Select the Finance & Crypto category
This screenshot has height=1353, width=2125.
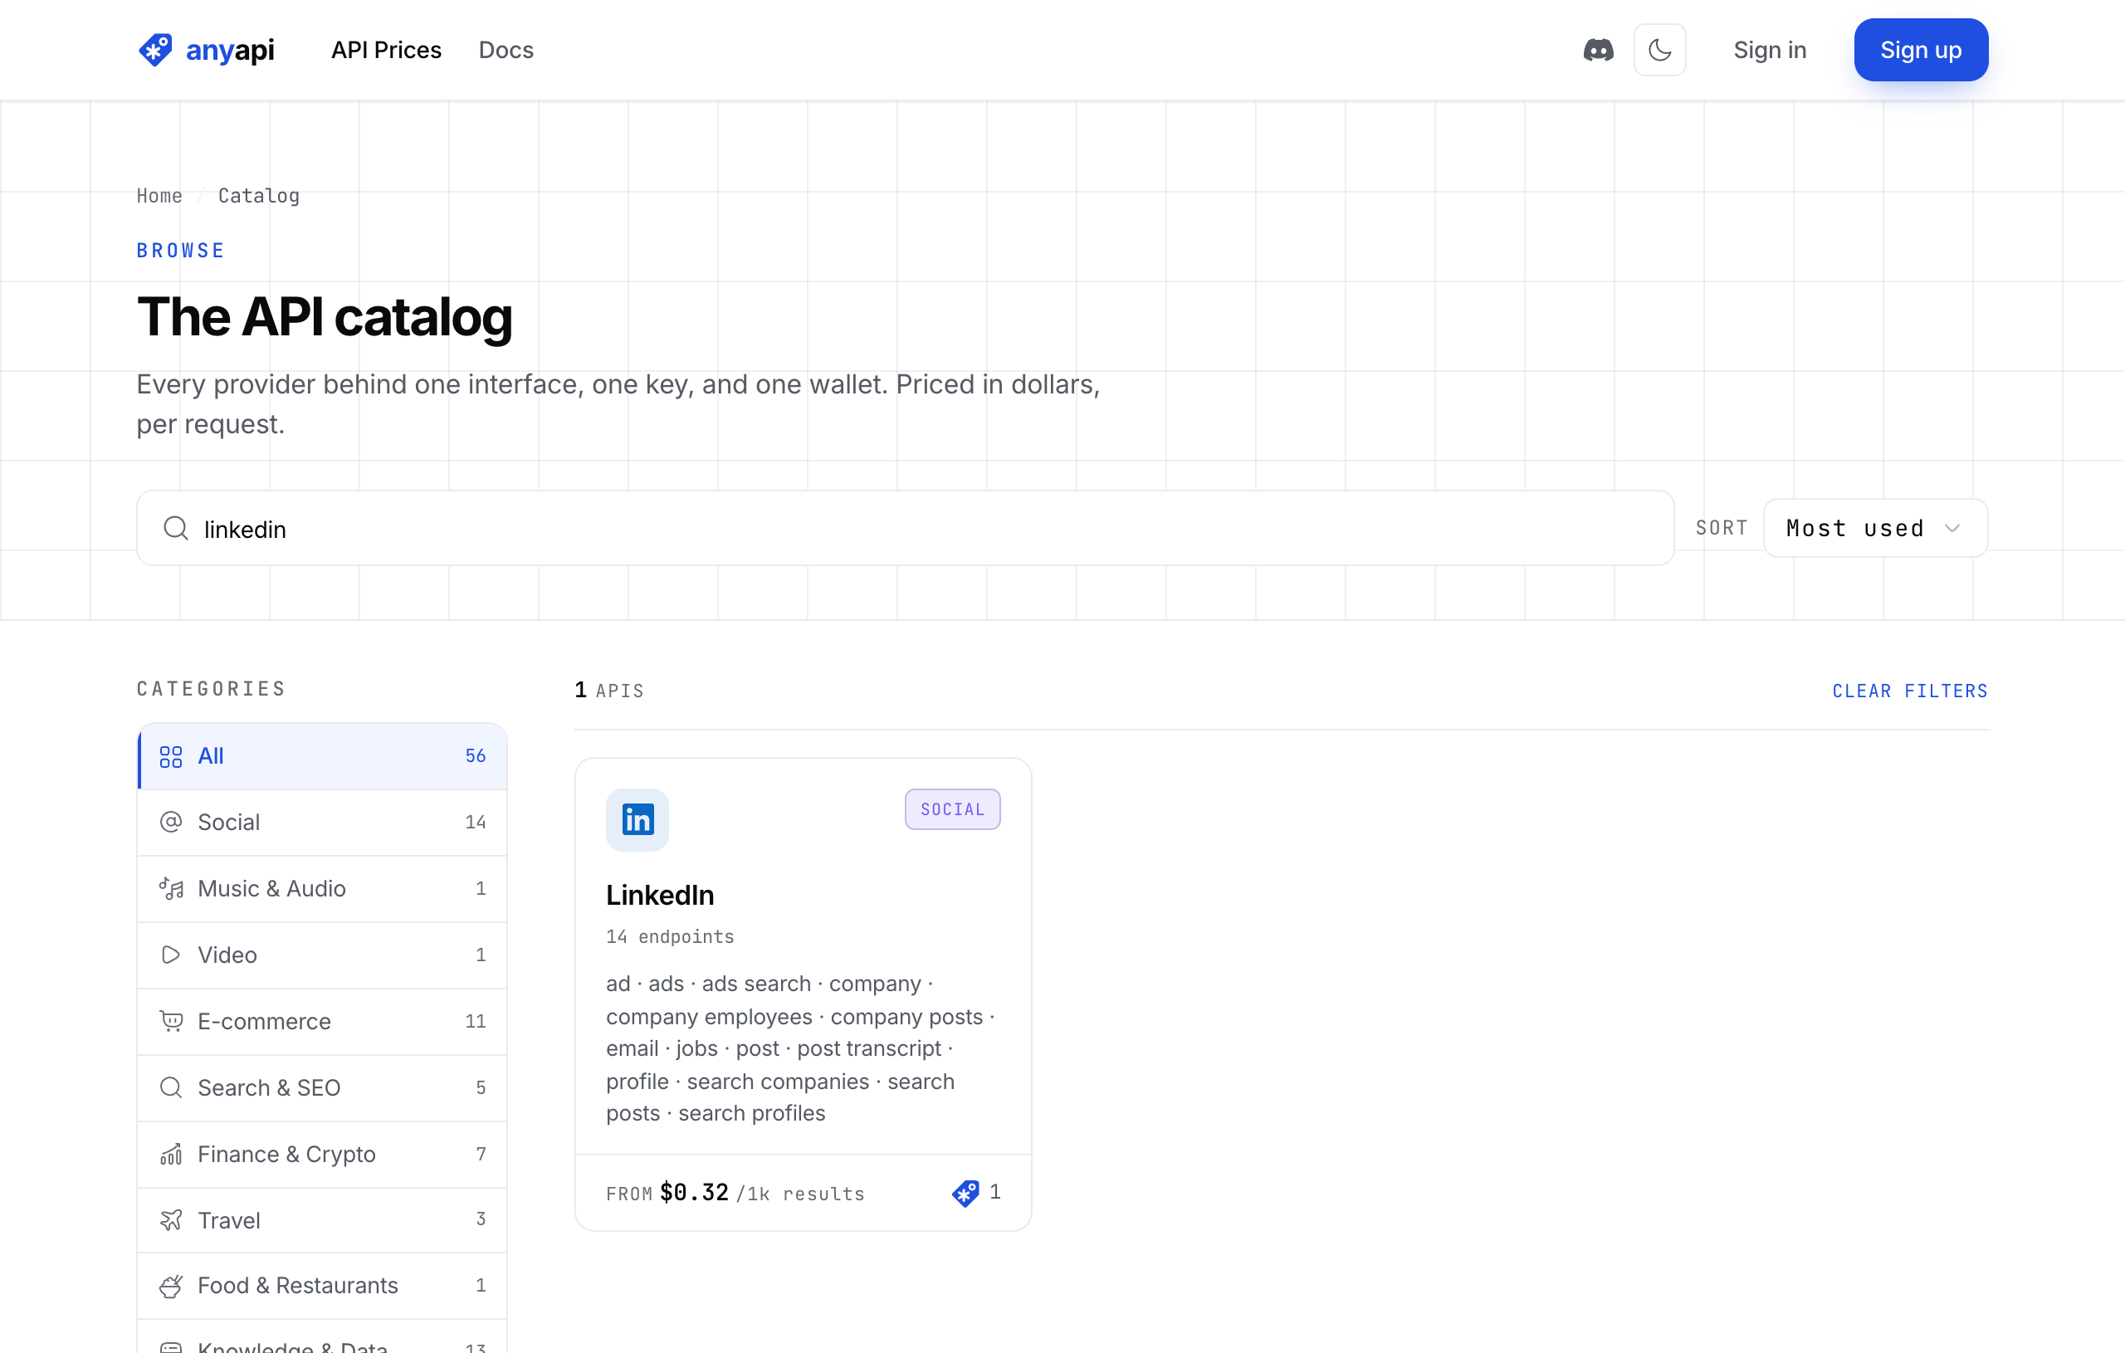pyautogui.click(x=322, y=1155)
